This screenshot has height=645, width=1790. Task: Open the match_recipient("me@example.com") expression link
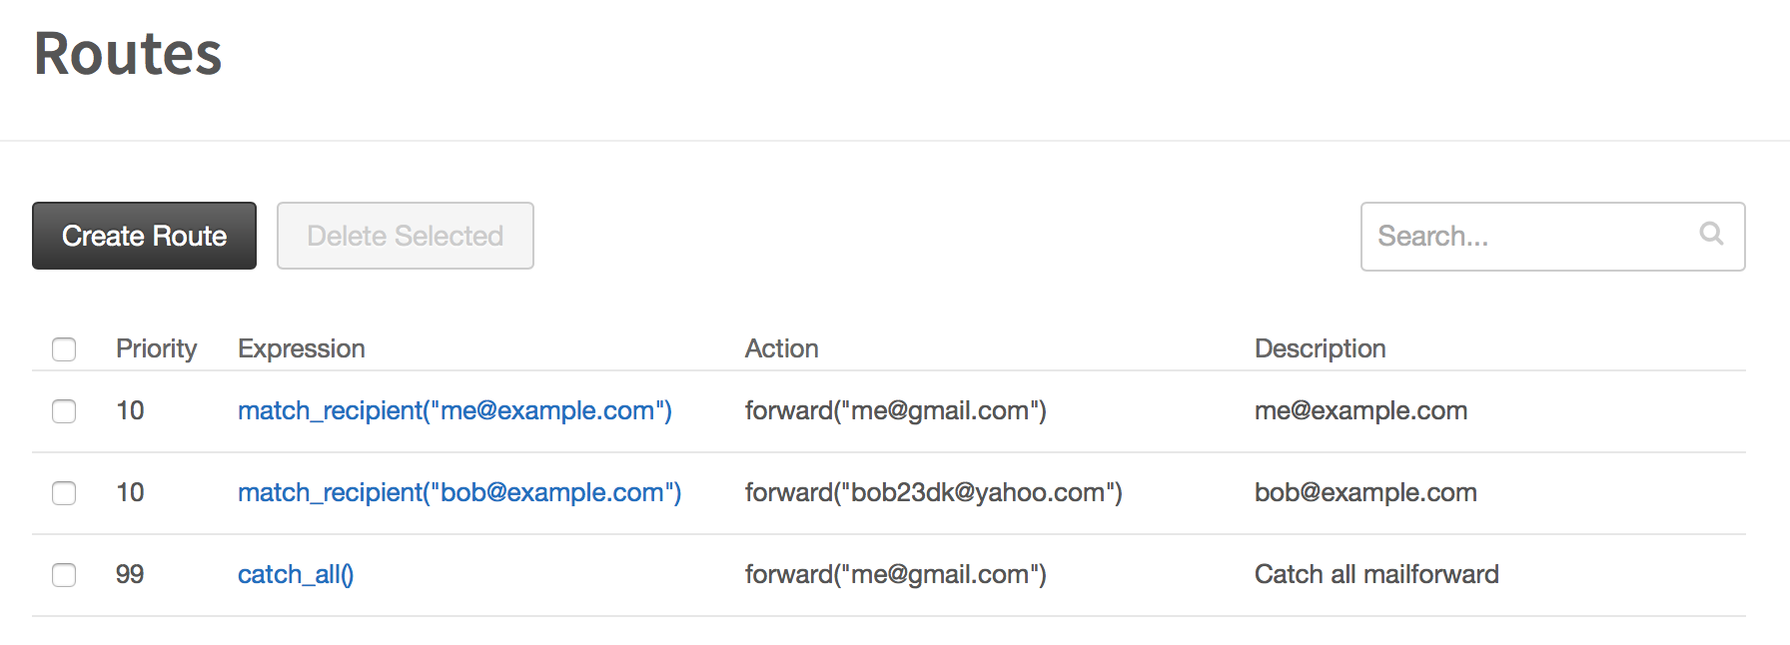[x=454, y=410]
